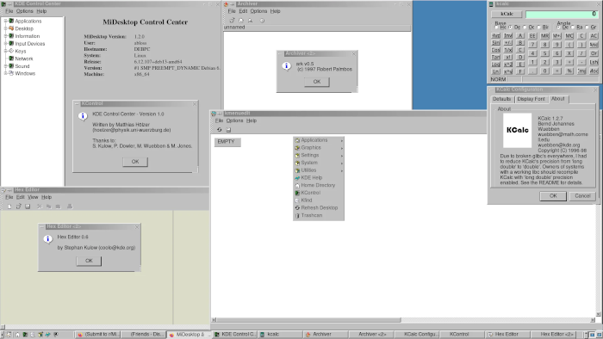Click the Copy icon in Hex Editor toolbar
The height and width of the screenshot is (339, 603).
point(48,206)
